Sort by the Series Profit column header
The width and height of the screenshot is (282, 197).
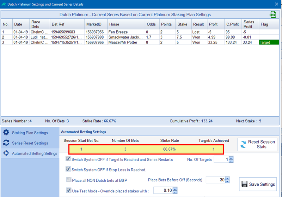[250, 24]
